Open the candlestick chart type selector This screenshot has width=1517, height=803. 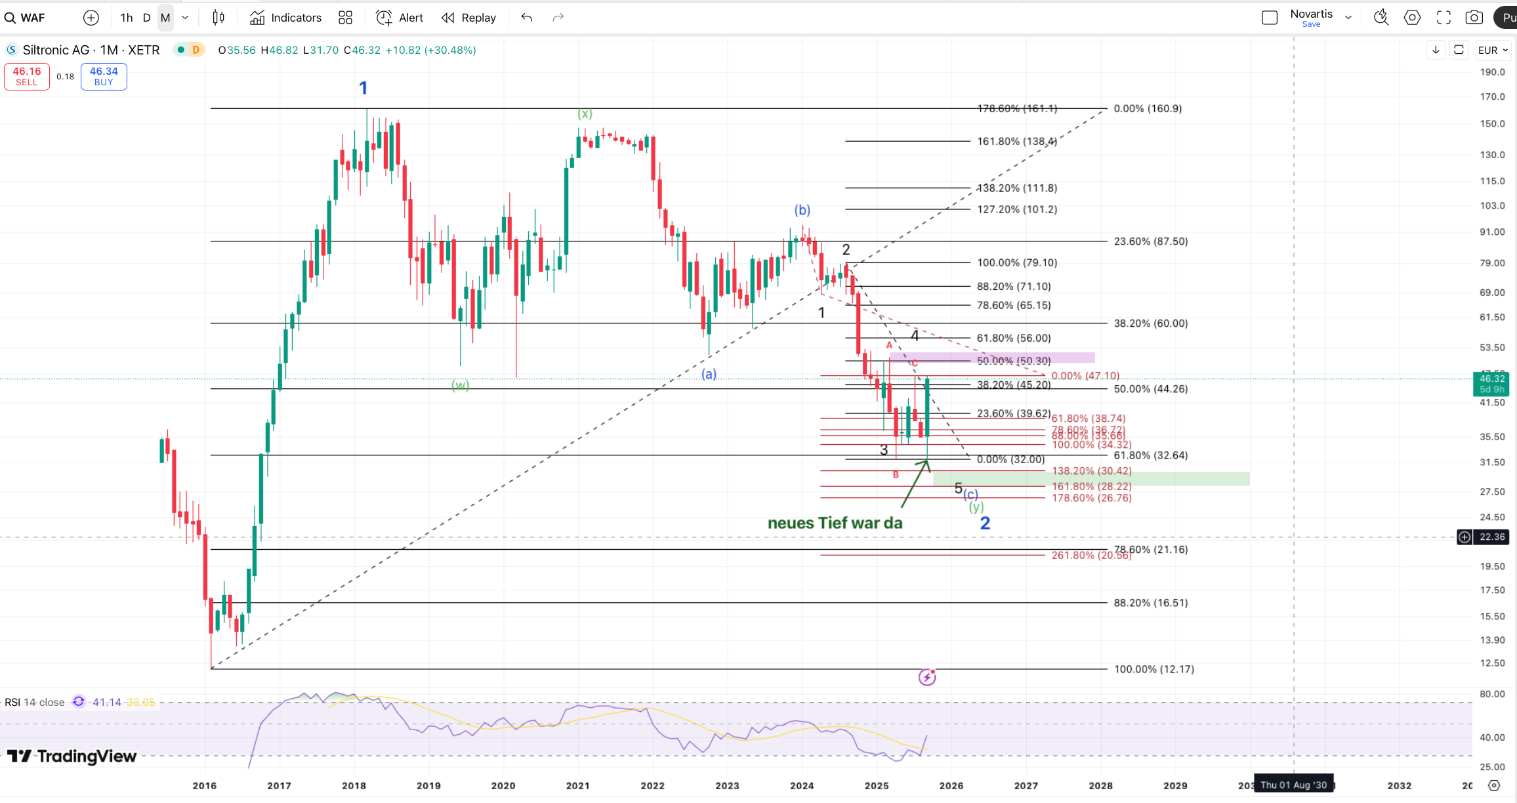click(218, 18)
